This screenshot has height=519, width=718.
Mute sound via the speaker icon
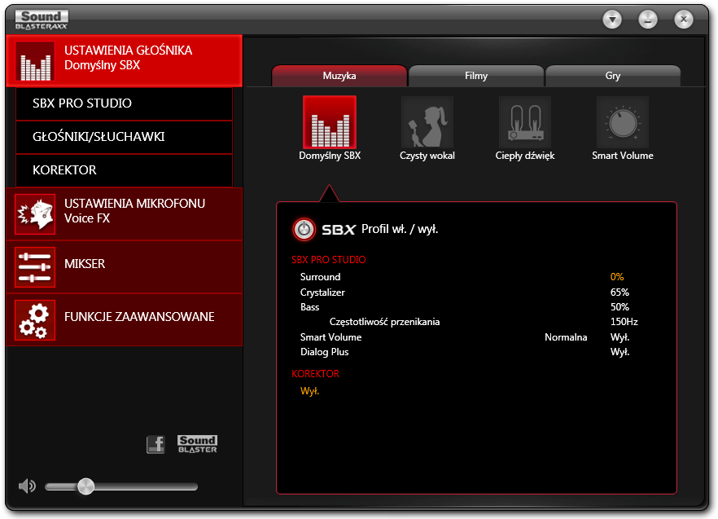tap(27, 486)
